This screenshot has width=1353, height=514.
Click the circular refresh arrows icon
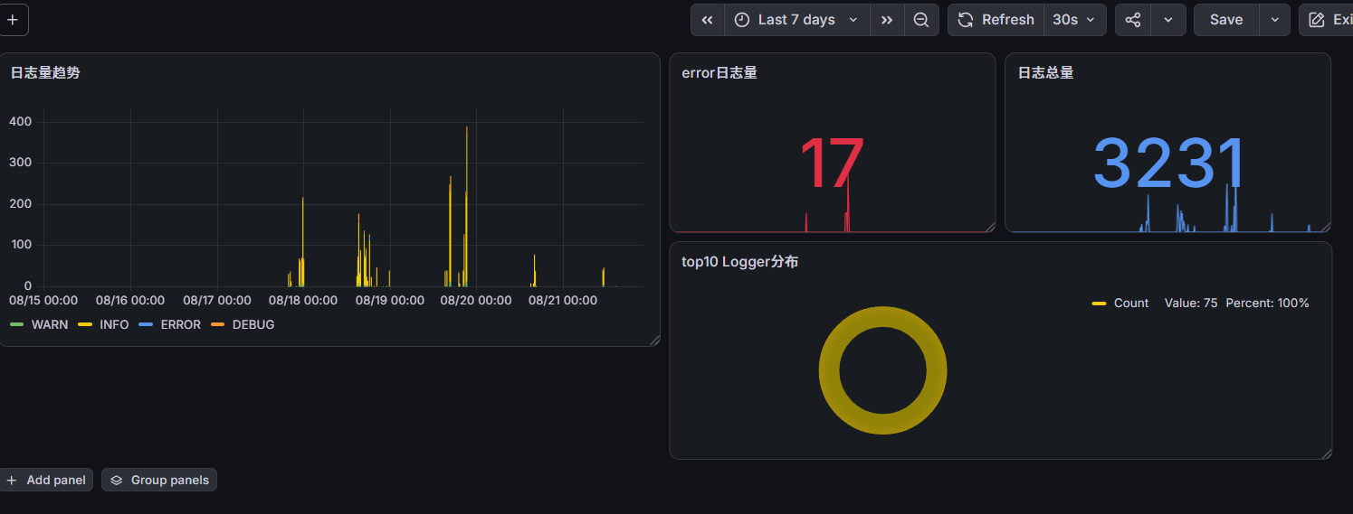[x=966, y=20]
